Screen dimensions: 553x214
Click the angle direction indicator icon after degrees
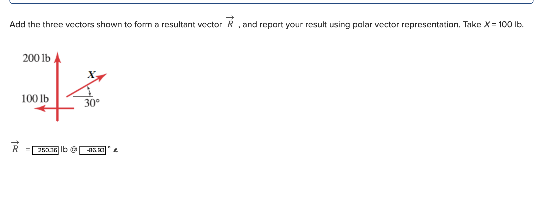click(116, 150)
